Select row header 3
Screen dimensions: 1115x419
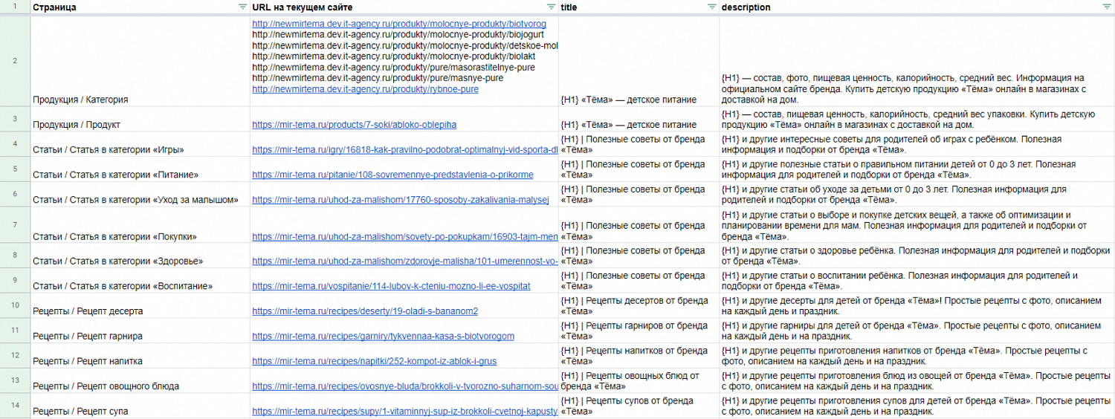pos(15,119)
